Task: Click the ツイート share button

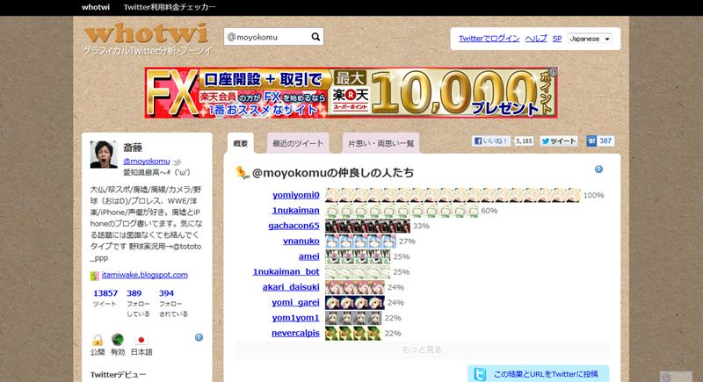Action: pyautogui.click(x=559, y=141)
